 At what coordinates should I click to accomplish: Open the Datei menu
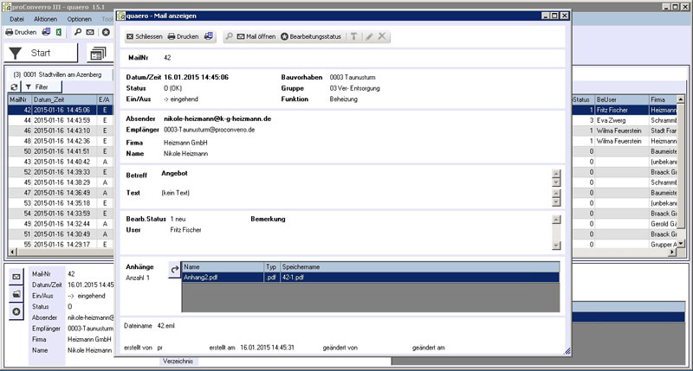(x=16, y=18)
